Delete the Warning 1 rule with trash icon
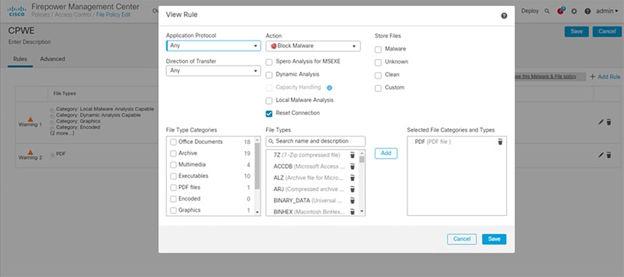The width and height of the screenshot is (624, 277). [x=609, y=123]
